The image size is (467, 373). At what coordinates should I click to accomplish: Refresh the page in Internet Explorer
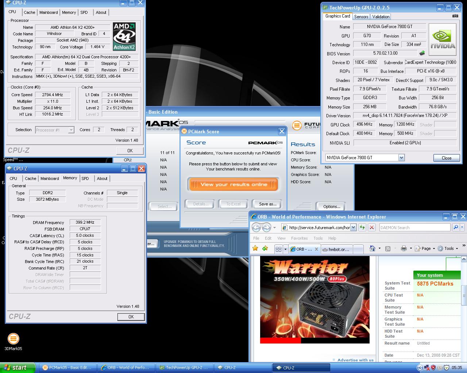click(x=362, y=228)
